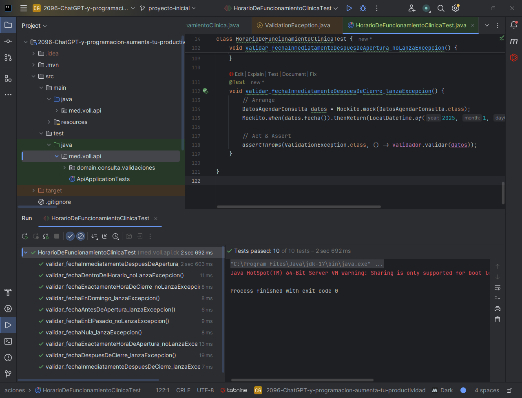Toggle read-only lock in status bar

[509, 390]
